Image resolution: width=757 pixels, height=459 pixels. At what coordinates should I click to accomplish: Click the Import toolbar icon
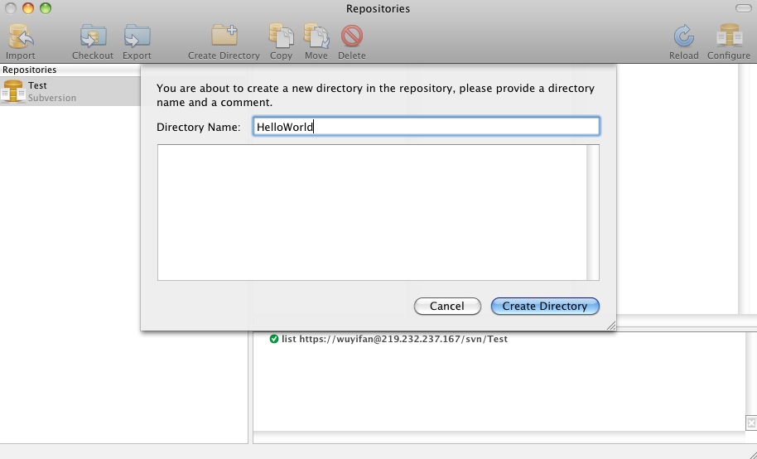pyautogui.click(x=20, y=36)
